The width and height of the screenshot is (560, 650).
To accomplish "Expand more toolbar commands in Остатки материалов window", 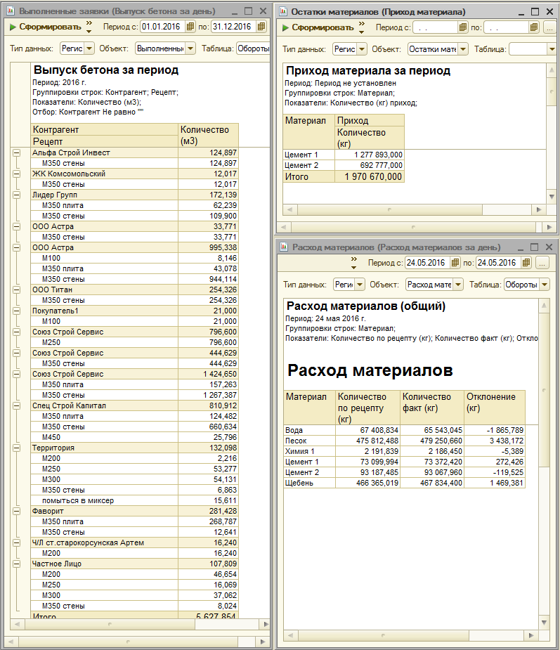I will click(x=362, y=28).
